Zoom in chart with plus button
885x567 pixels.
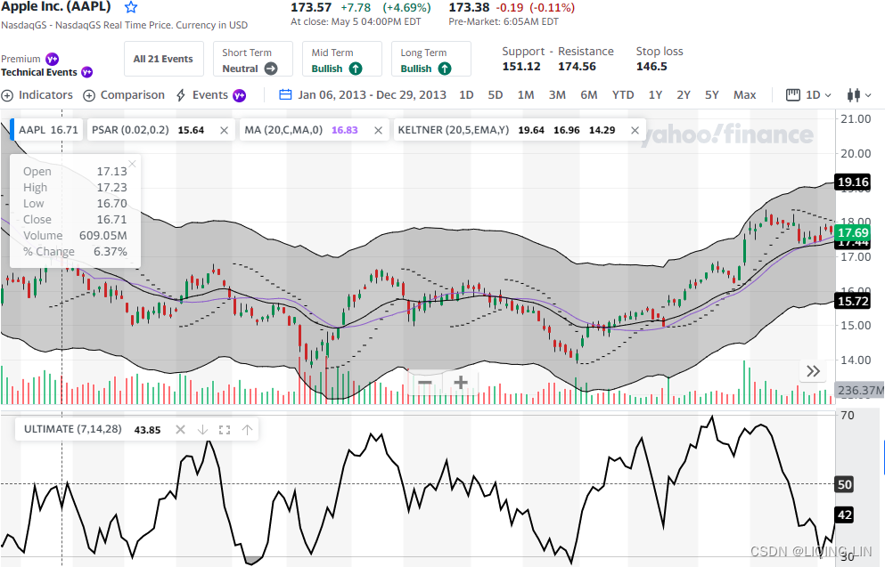pos(461,383)
